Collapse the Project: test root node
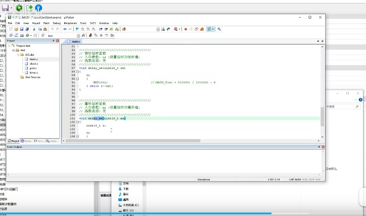 click(9, 45)
